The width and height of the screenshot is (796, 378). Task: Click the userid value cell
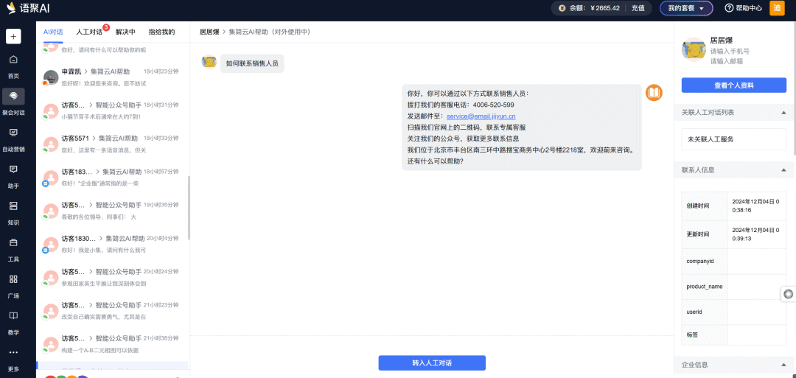point(756,312)
